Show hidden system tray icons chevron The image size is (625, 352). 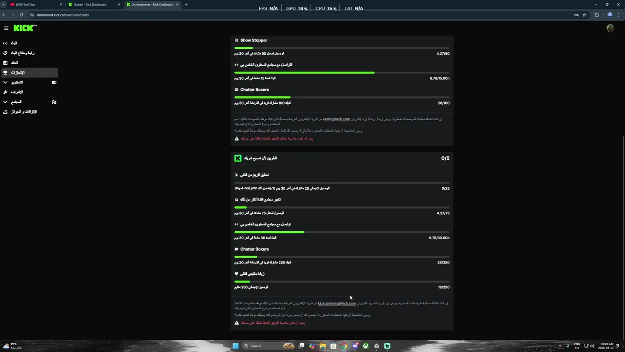560,346
